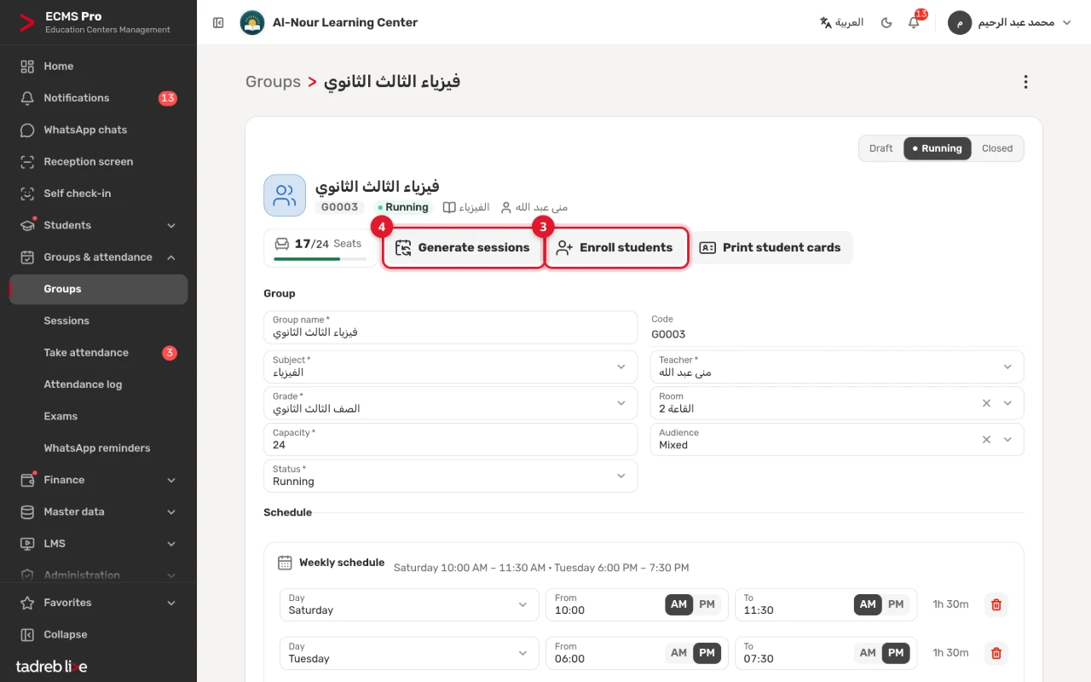Image resolution: width=1091 pixels, height=682 pixels.
Task: Open the three-dot more options menu
Action: click(x=1025, y=82)
